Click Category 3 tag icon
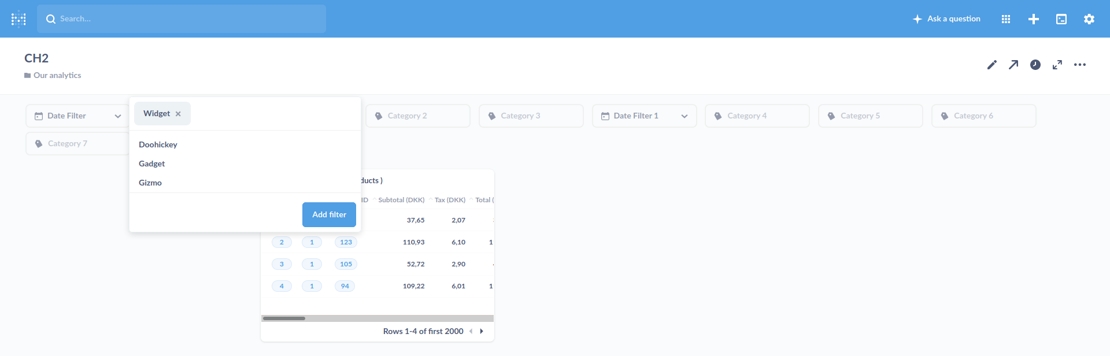This screenshot has width=1110, height=356. (x=492, y=116)
